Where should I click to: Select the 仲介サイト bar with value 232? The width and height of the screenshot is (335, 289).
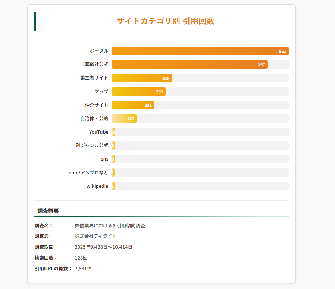[133, 105]
